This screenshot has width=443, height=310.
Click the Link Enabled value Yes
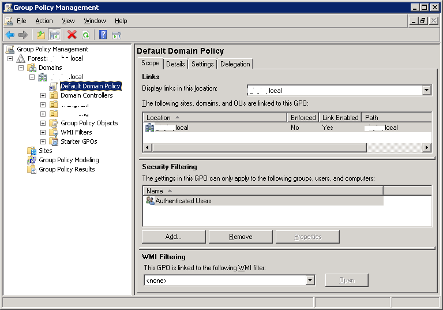click(328, 128)
